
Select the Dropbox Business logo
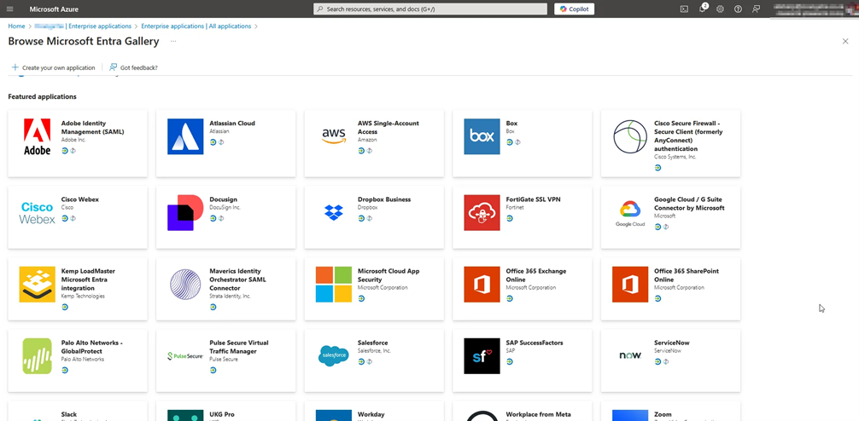pyautogui.click(x=333, y=212)
